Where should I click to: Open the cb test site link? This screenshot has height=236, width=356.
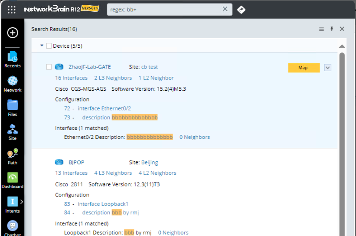point(150,67)
